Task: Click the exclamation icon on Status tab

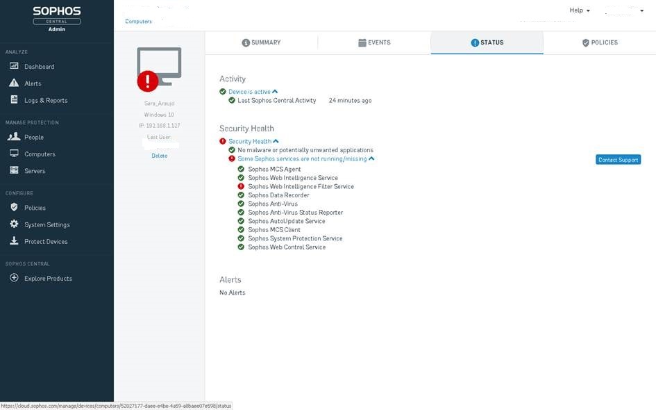Action: (x=475, y=42)
